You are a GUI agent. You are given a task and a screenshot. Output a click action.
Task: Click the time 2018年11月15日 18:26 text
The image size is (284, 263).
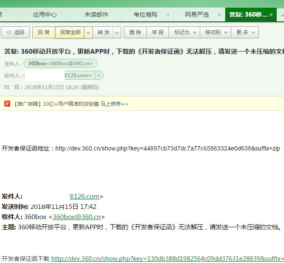(62, 87)
